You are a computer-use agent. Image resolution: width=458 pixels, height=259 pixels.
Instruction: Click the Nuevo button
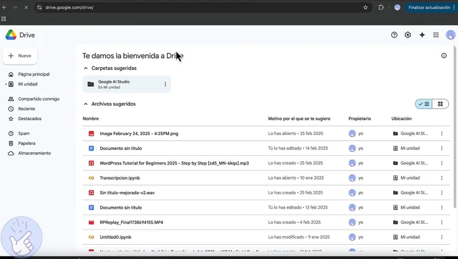pyautogui.click(x=20, y=55)
